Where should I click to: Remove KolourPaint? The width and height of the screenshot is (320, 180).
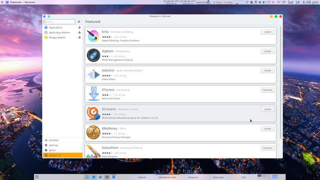[x=268, y=148]
